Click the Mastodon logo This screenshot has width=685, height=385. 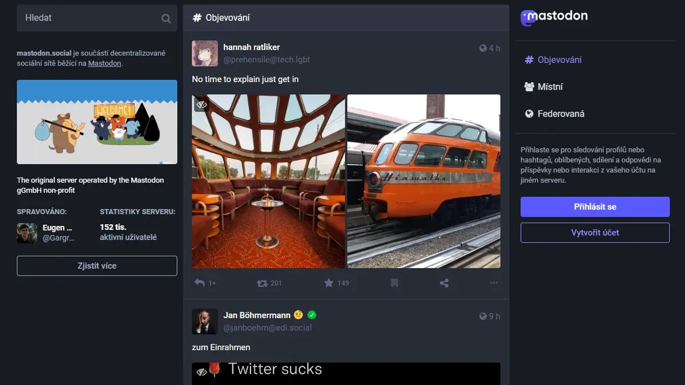point(554,17)
